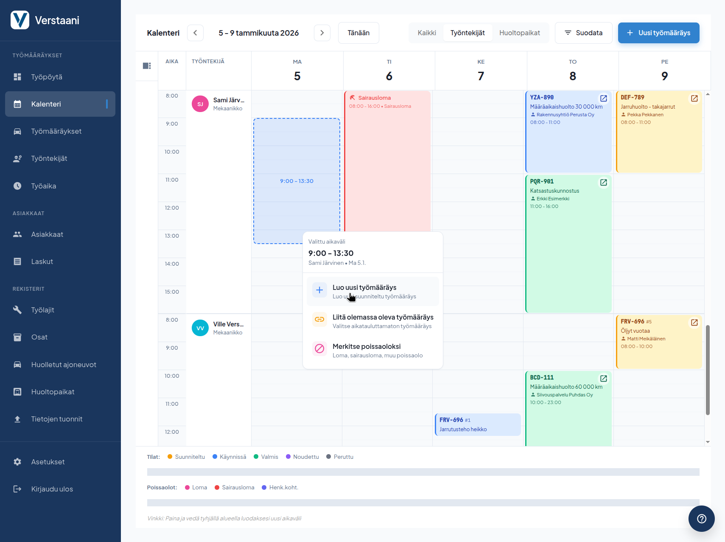Click the link icon for existing work order
Viewport: 725px width, 542px height.
(x=319, y=320)
